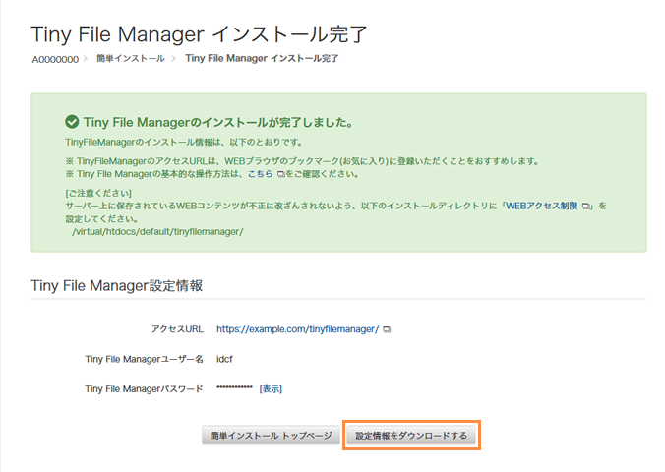Reveal the password with the [表示] link
665x472 pixels.
click(271, 389)
